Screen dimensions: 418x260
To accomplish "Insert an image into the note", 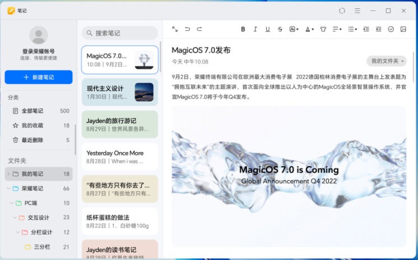I will tap(403, 29).
